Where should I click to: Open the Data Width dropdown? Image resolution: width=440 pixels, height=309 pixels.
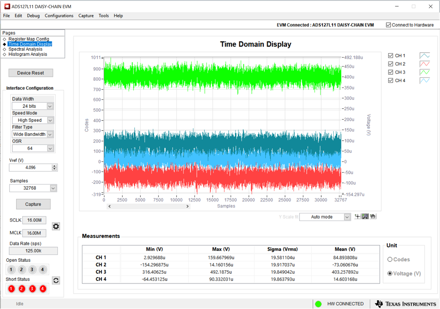[x=50, y=106]
